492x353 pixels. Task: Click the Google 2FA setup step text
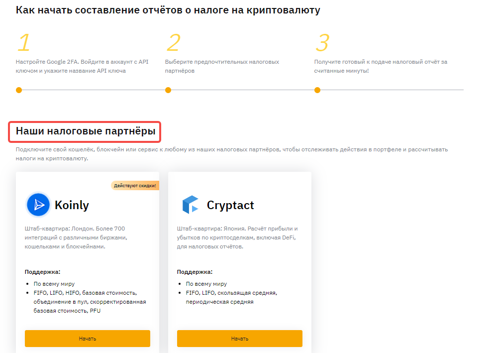tap(82, 66)
